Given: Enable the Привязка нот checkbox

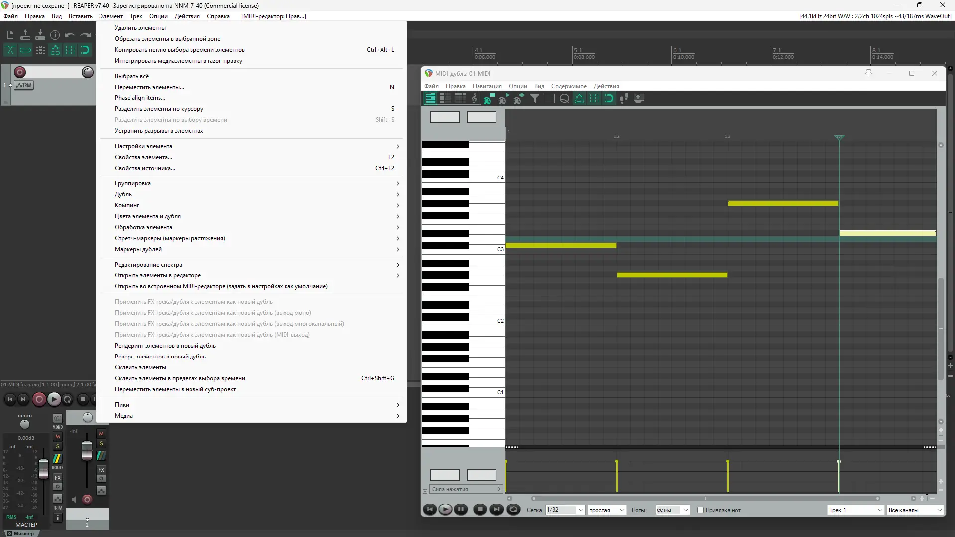Looking at the screenshot, I should click(x=700, y=510).
